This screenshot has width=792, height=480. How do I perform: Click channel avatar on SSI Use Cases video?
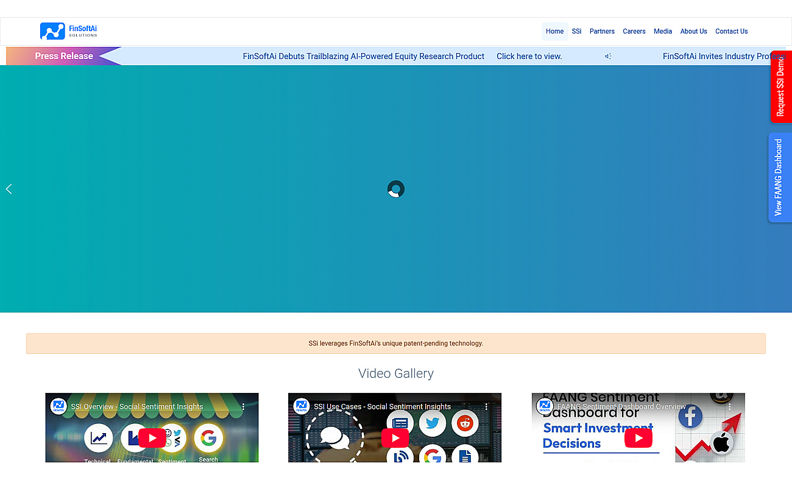(302, 406)
